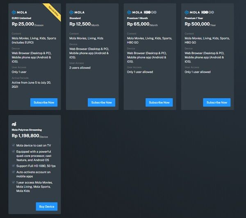Click the 'Active Periode' label
Image resolution: width=246 pixels, height=218 pixels.
(20, 78)
